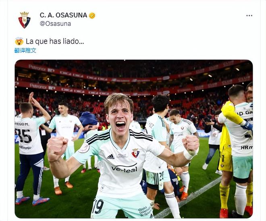Viewport: 266px width, 221px height.
Task: Click the number 35 on the player's back
Action: [x=25, y=136]
